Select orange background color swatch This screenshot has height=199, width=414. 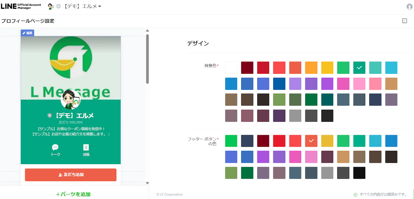(311, 68)
